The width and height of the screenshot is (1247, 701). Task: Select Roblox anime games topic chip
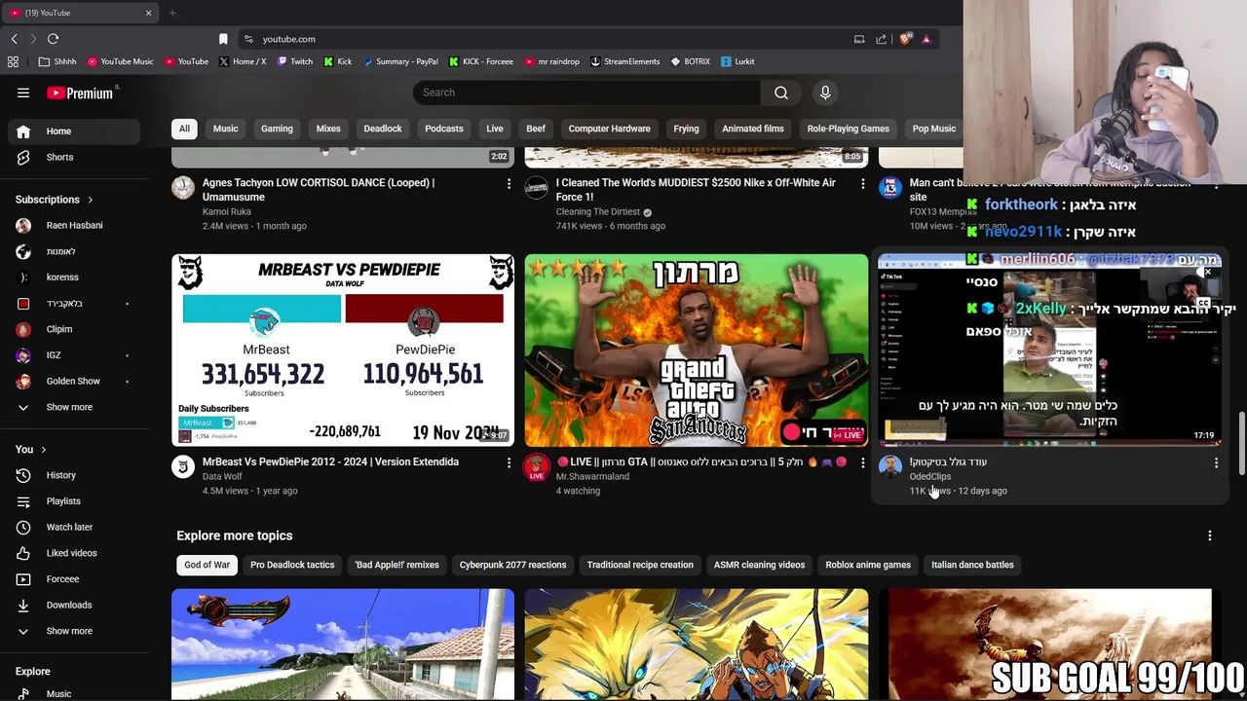point(868,565)
